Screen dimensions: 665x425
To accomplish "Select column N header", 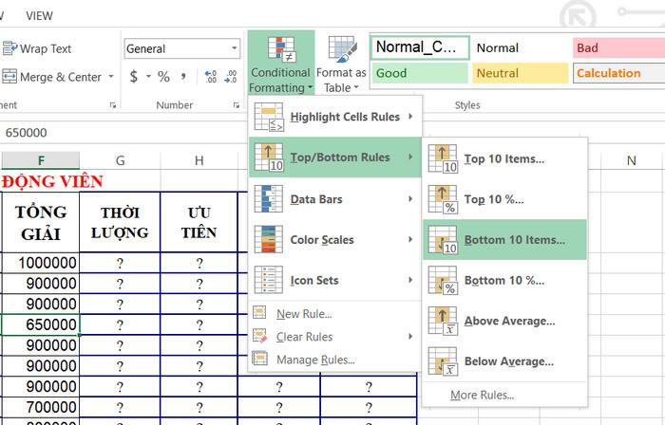I will point(631,160).
